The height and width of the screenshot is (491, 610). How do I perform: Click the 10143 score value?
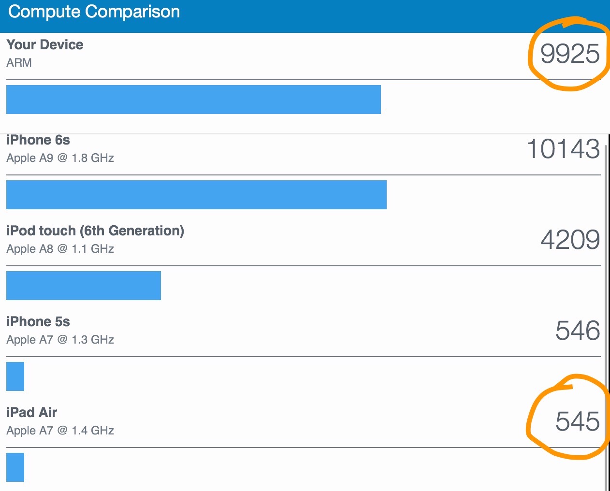pyautogui.click(x=563, y=149)
